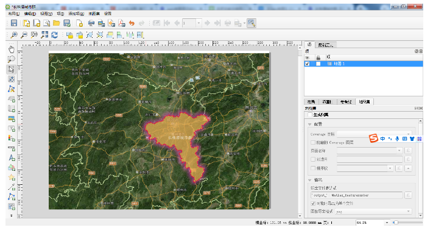
Task: Click the Ungroup Items icon
Action: (x=100, y=35)
